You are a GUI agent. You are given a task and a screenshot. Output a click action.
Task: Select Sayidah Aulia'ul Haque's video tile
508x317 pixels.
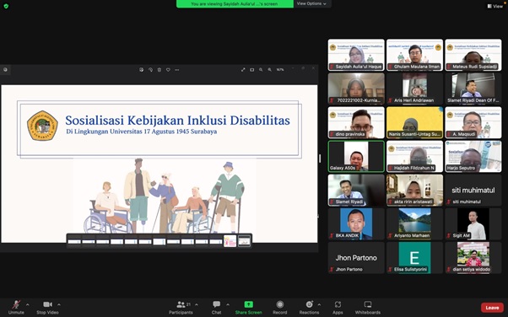(356, 55)
